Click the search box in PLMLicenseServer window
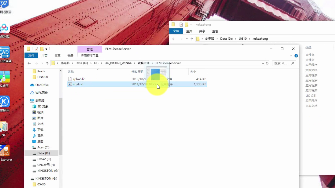Image resolution: width=335 pixels, height=188 pixels. pyautogui.click(x=282, y=63)
